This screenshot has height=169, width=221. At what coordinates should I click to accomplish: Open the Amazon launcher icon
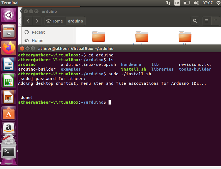click(9, 128)
